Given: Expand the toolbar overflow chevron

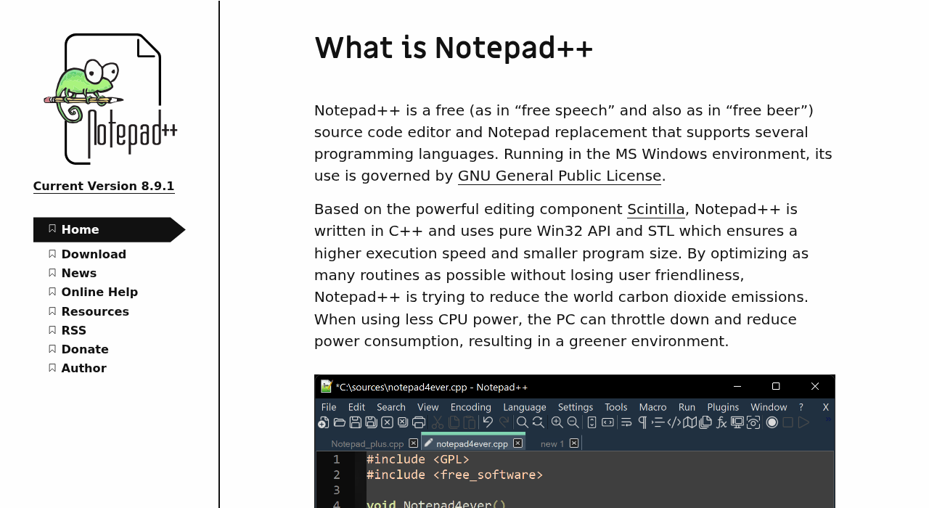Looking at the screenshot, I should pyautogui.click(x=830, y=418).
